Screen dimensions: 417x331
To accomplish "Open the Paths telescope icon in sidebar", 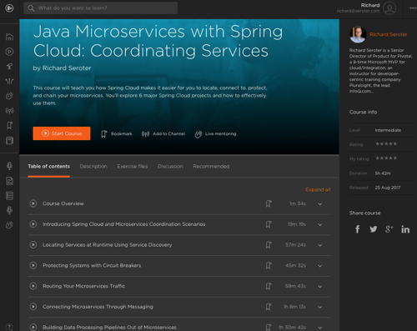I will click(x=9, y=67).
